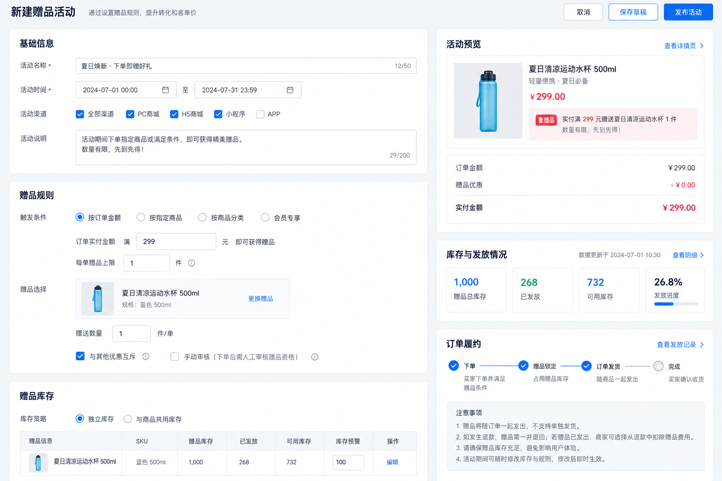The width and height of the screenshot is (722, 481).
Task: Click the 实付金额 ¥299.00 total
Action: click(679, 208)
